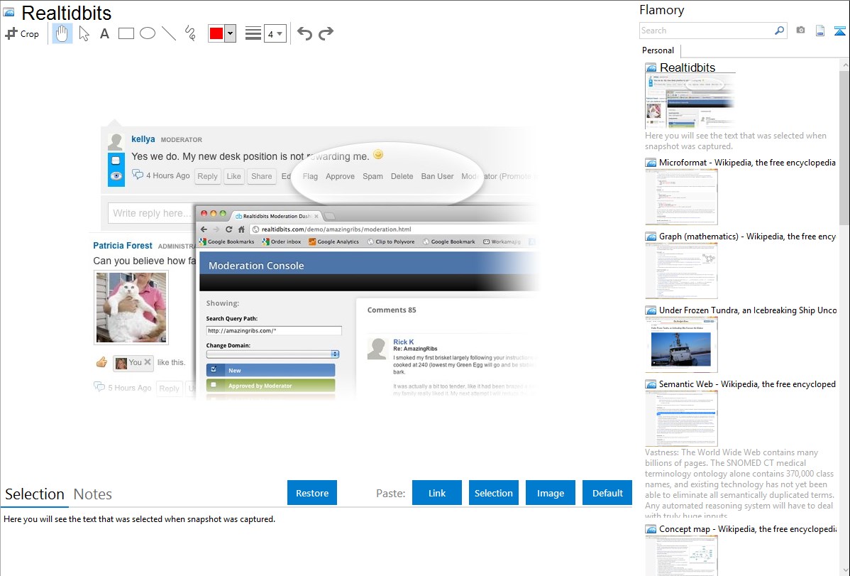Open the Personal tab in Flamory
This screenshot has width=850, height=576.
click(658, 50)
